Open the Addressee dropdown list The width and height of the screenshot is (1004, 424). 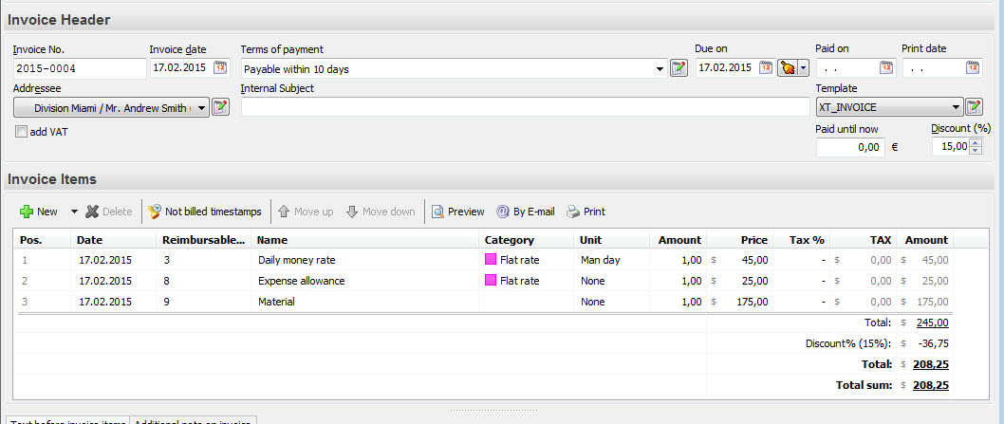click(202, 108)
